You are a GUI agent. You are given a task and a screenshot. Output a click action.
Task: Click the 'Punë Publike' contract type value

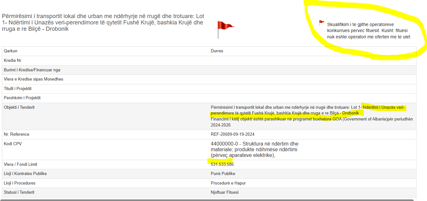point(223,174)
